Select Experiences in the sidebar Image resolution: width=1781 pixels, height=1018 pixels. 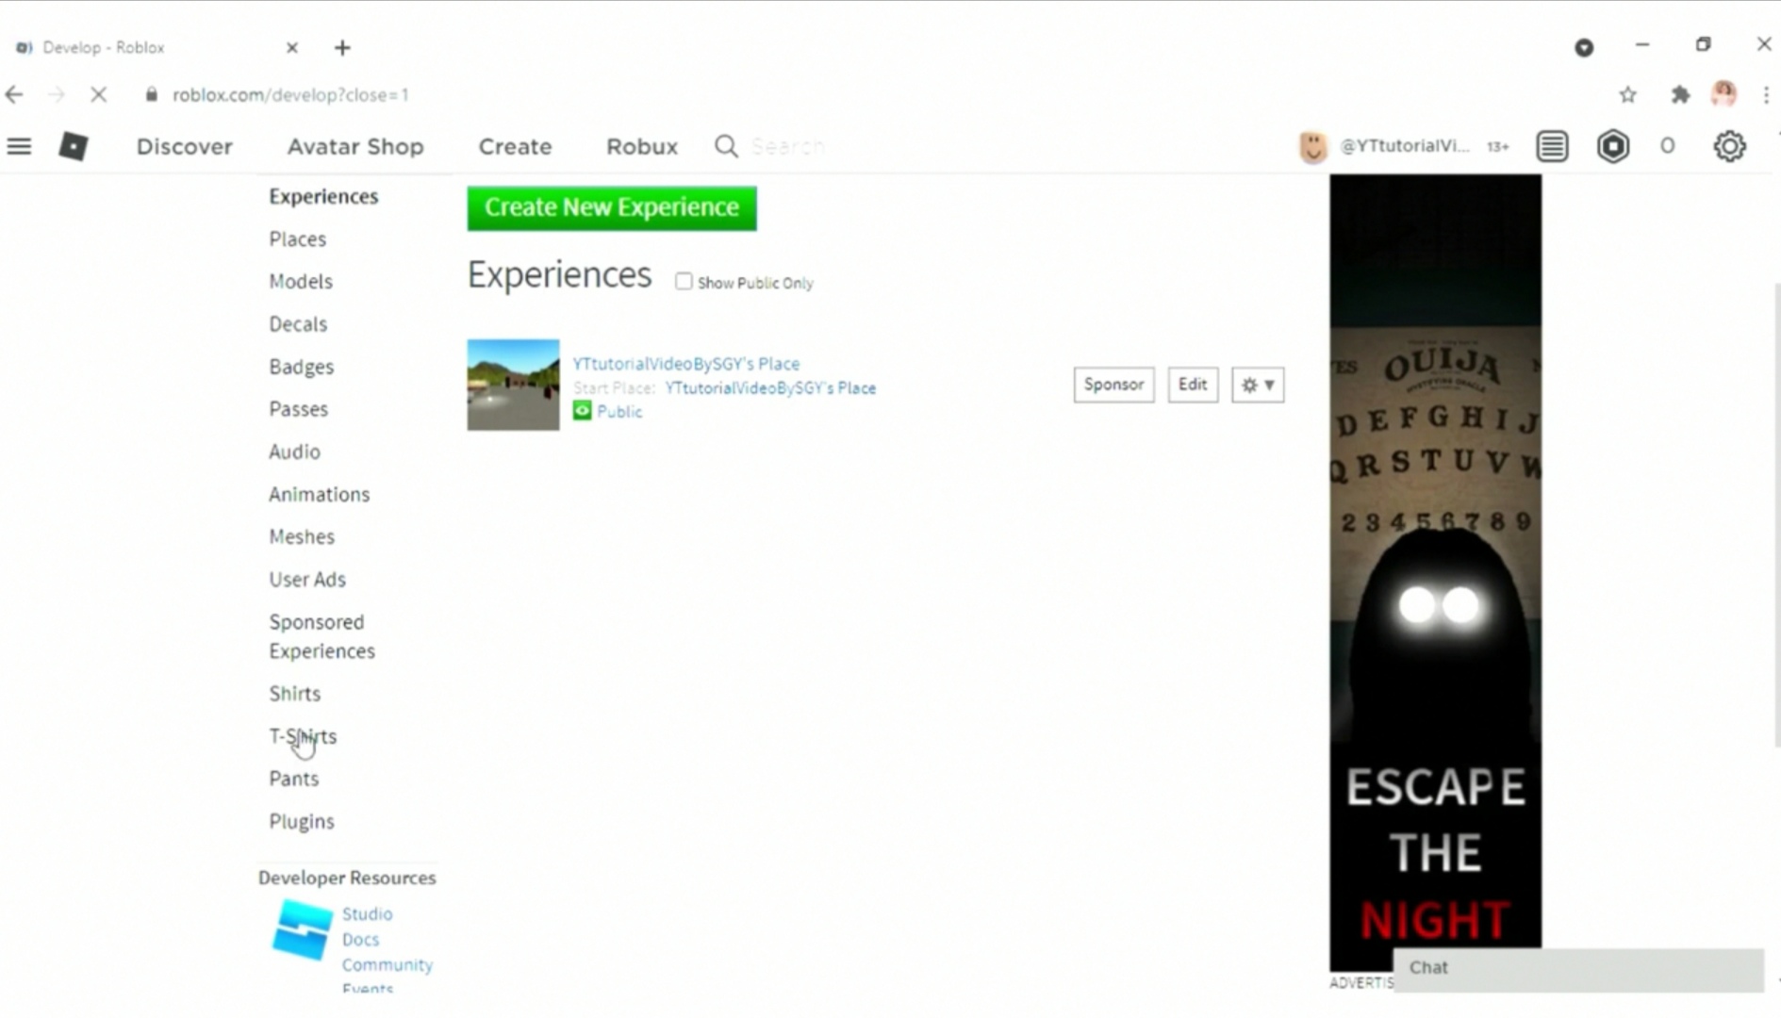click(323, 196)
